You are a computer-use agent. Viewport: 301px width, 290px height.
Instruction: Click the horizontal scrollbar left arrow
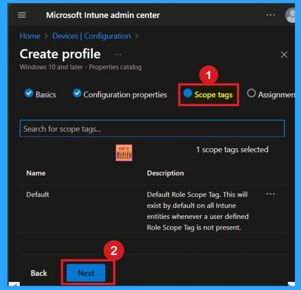[14, 284]
